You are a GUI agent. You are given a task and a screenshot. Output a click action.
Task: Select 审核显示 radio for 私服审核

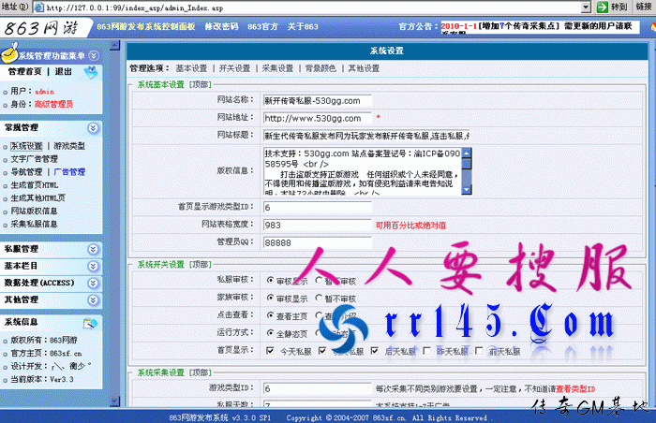click(270, 280)
